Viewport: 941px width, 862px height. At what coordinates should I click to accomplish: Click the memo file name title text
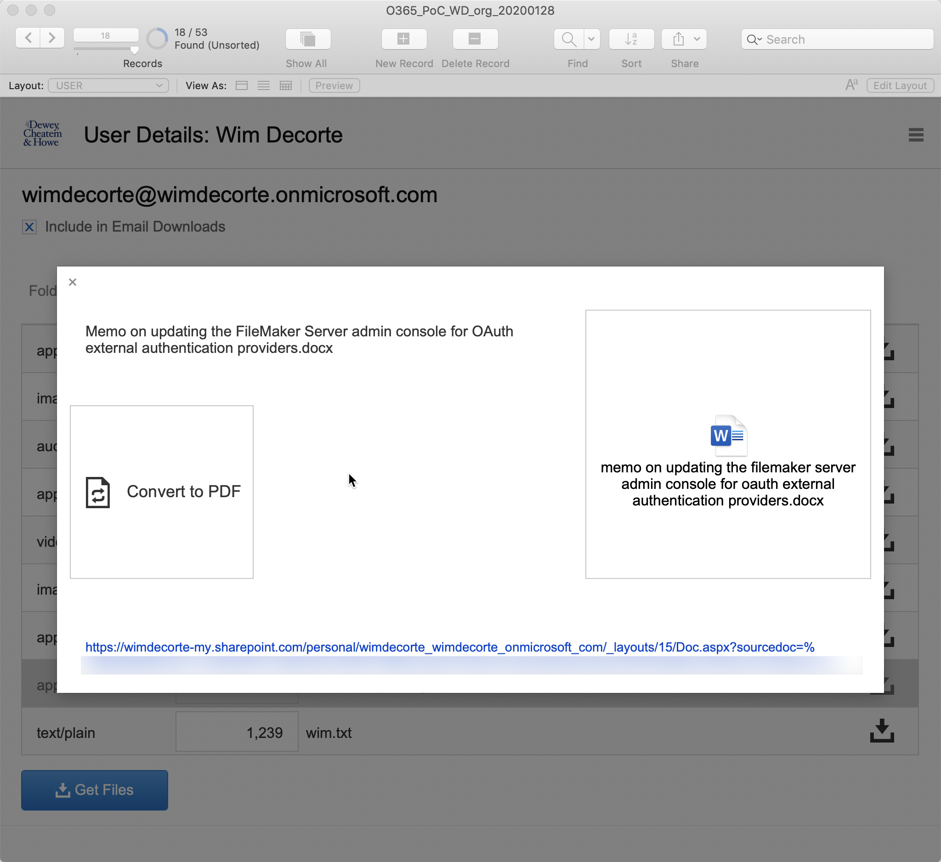pos(299,340)
